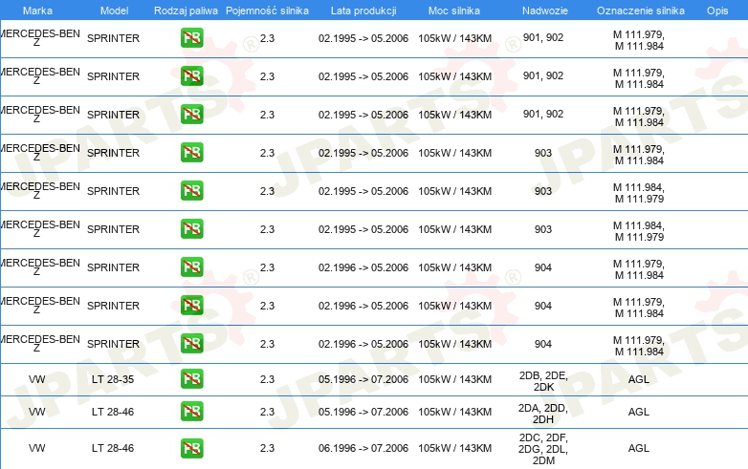The image size is (748, 469).
Task: Select fuel icon of the first Sprinter 903 row
Action: click(x=191, y=153)
